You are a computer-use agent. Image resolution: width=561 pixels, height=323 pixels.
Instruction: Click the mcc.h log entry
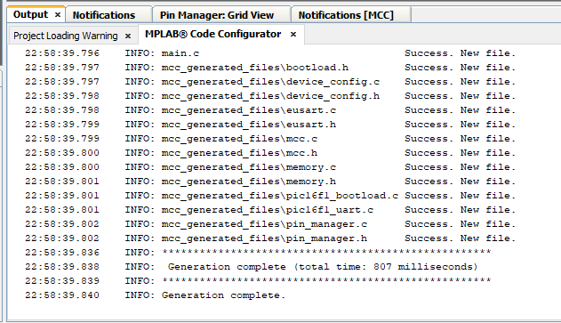point(270,153)
